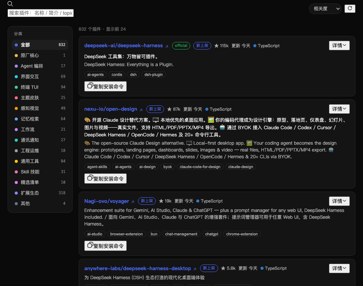363x286 pixels.
Task: Click the 新上架 badge on voyager
Action: click(x=147, y=201)
